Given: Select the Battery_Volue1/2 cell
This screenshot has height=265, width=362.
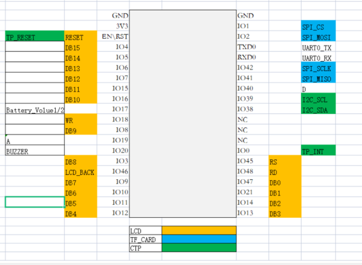Looking at the screenshot, I should point(34,109).
